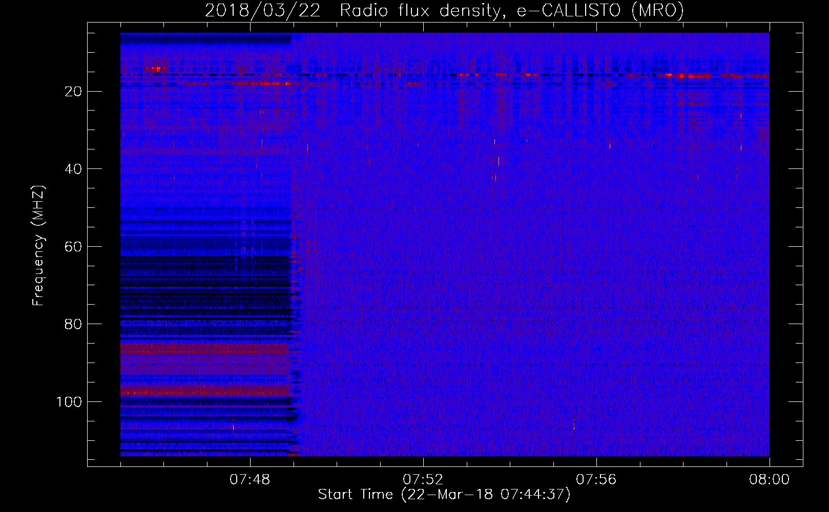Click the 08:00 time tick label
The height and width of the screenshot is (512, 829).
[770, 480]
